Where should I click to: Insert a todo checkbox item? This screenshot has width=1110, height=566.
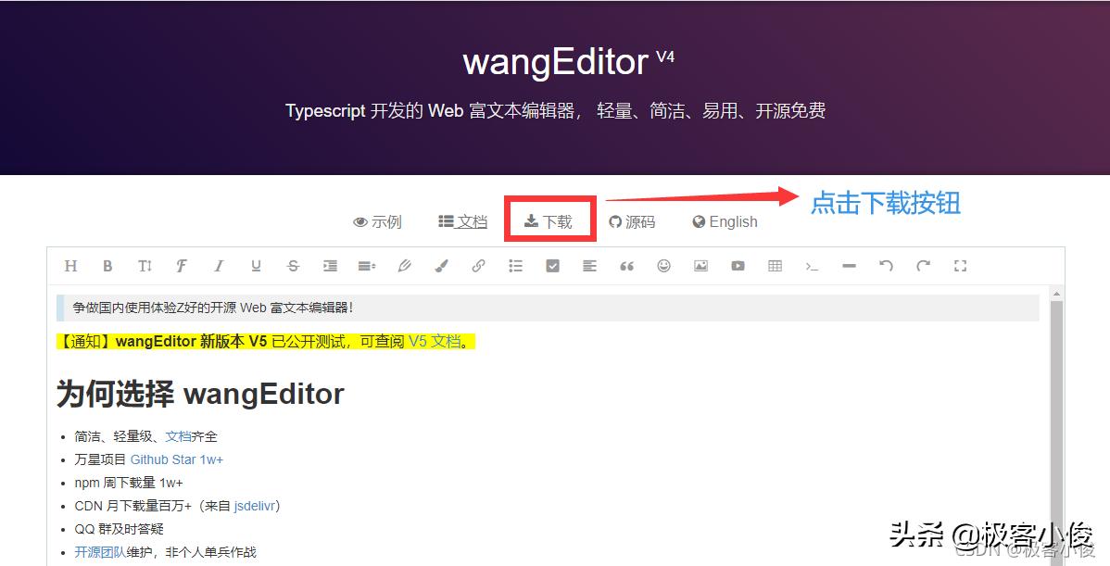(553, 266)
